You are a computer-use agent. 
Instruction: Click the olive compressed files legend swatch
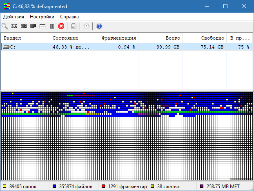(152, 186)
